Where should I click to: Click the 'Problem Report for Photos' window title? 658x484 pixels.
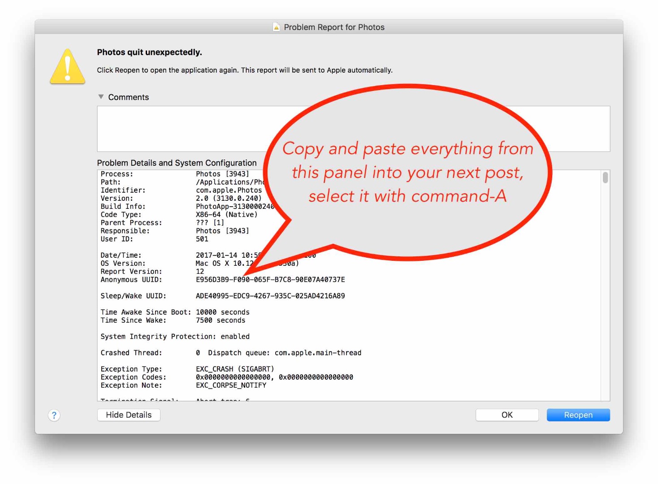point(334,27)
